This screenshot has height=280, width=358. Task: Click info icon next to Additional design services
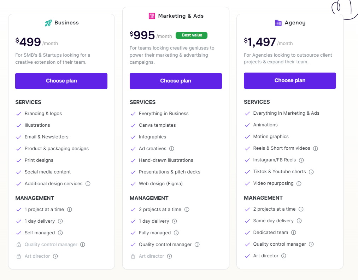click(88, 184)
